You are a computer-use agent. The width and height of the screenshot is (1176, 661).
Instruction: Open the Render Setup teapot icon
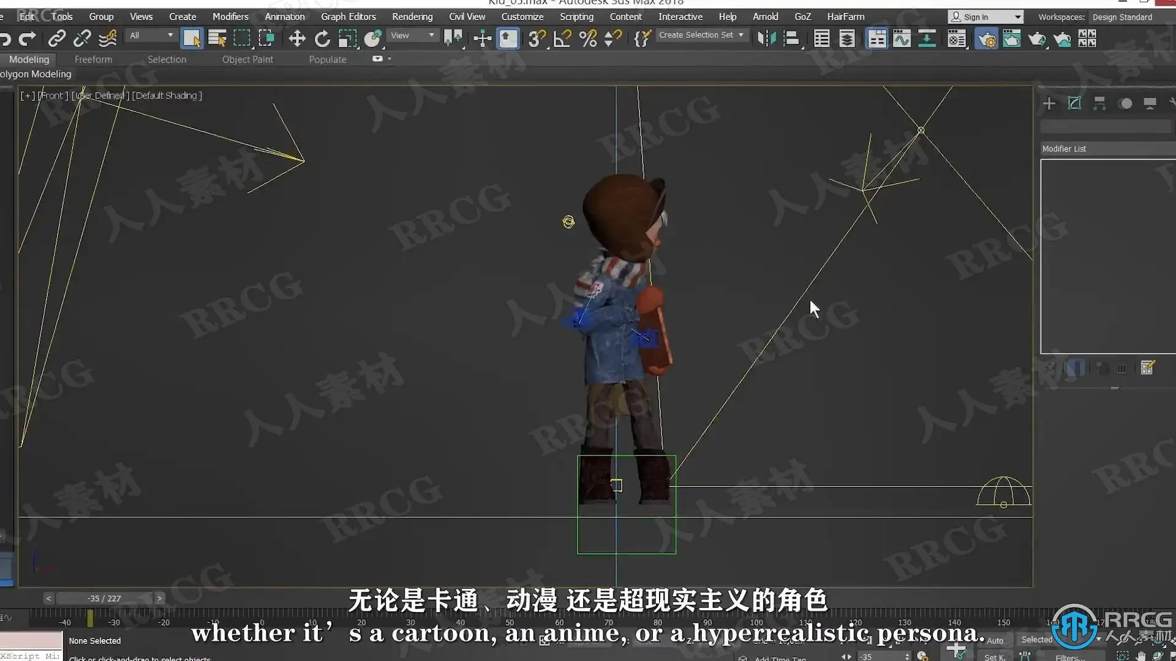986,40
